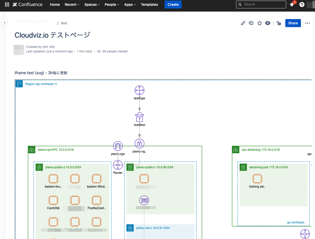Click the test-cgw customer gateway icon
The image size is (315, 239).
[139, 90]
